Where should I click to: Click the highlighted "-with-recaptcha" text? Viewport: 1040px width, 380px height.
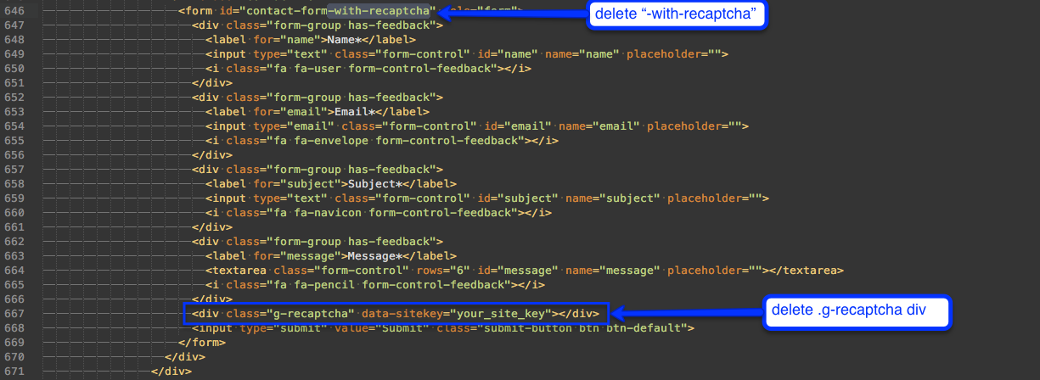[381, 11]
